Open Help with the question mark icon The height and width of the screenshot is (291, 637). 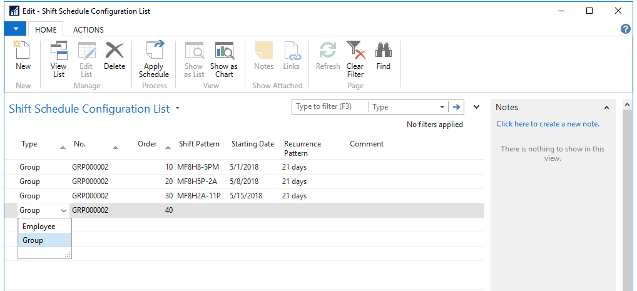point(625,29)
